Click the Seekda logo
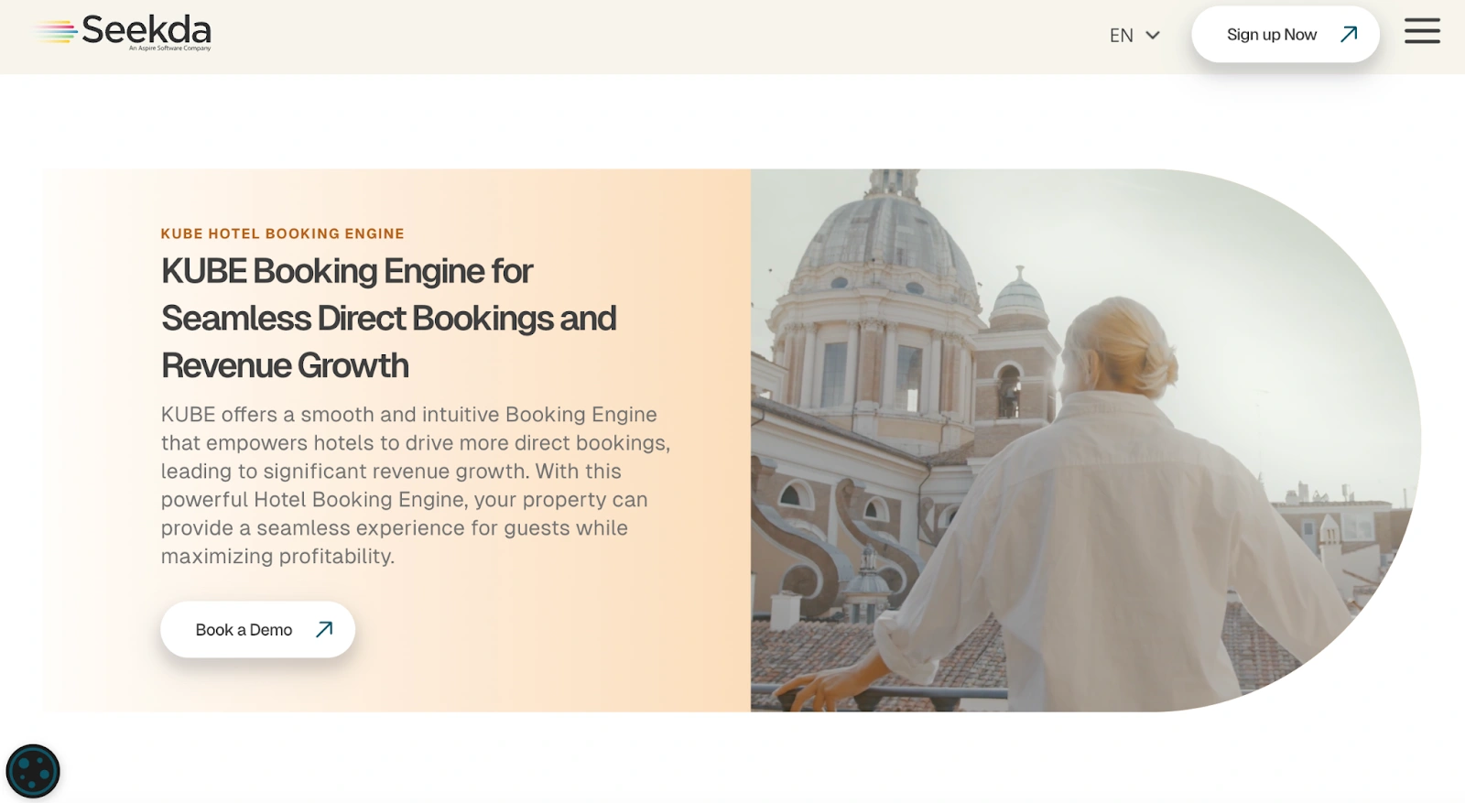The height and width of the screenshot is (803, 1465). coord(124,32)
